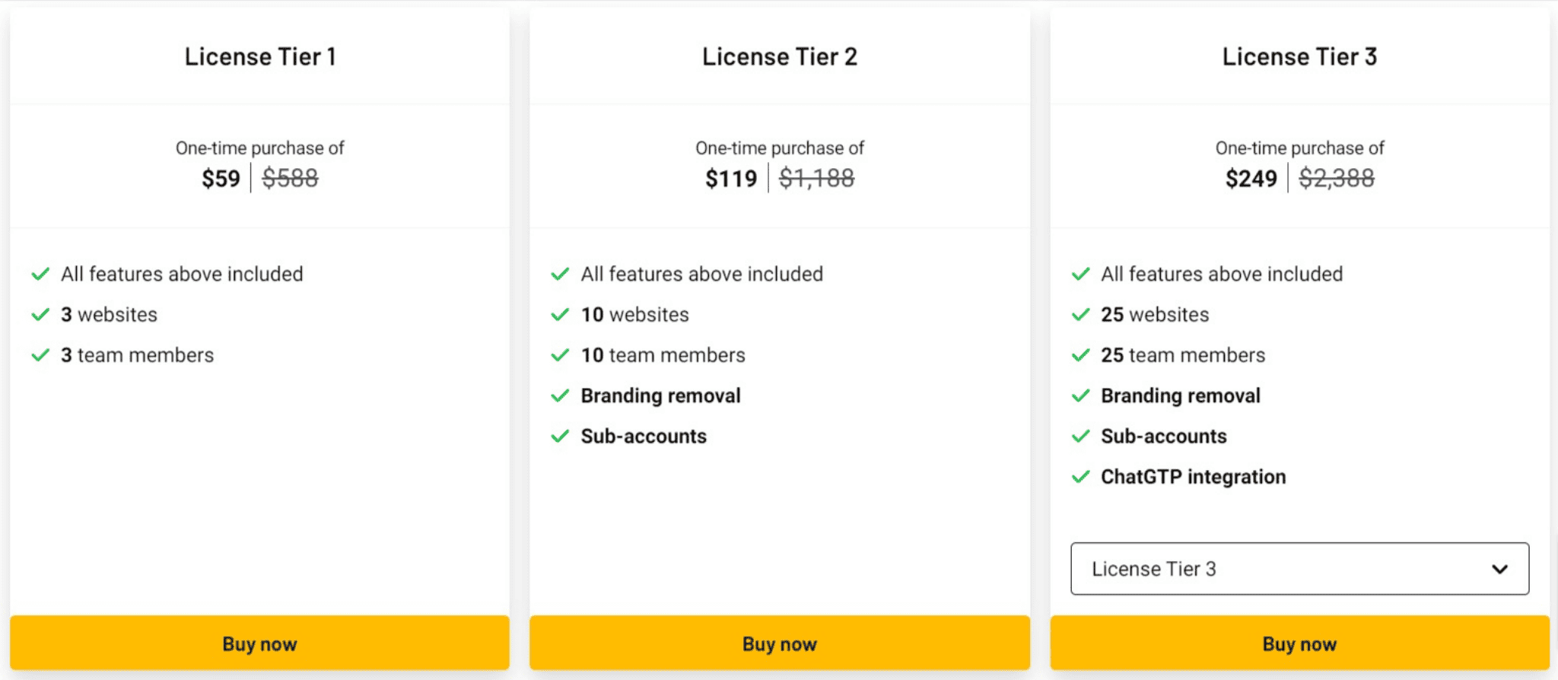Click Buy now under License Tier 3
The height and width of the screenshot is (680, 1558).
tap(1299, 643)
